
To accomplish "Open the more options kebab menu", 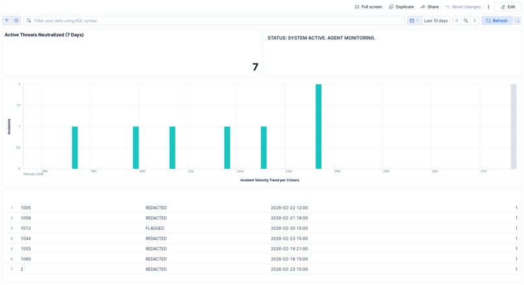I will 488,6.
